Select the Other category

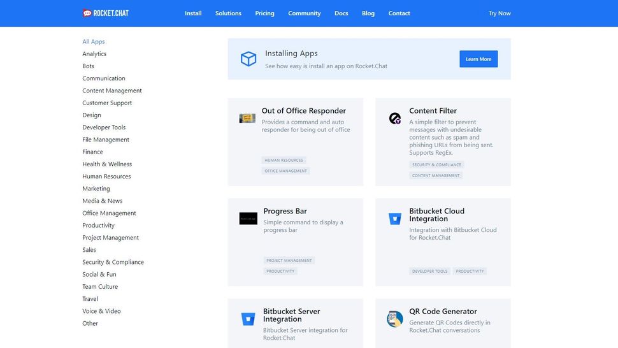90,323
